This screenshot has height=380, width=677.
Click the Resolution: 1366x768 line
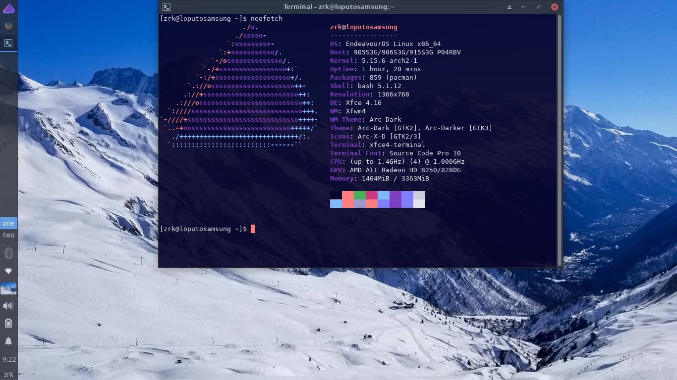(x=370, y=95)
